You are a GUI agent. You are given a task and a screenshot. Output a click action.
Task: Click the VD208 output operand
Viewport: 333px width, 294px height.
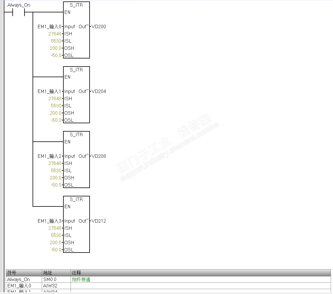[99, 156]
